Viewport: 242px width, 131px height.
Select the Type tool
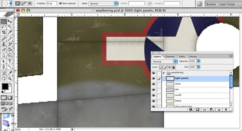tap(10, 61)
